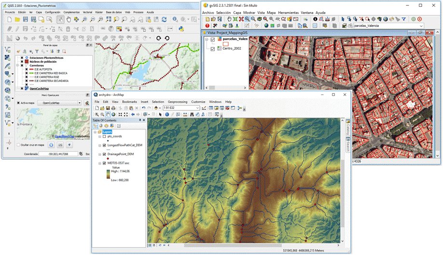The width and height of the screenshot is (443, 256).
Task: Click QGIS identify features info icon
Action: pyautogui.click(x=175, y=19)
